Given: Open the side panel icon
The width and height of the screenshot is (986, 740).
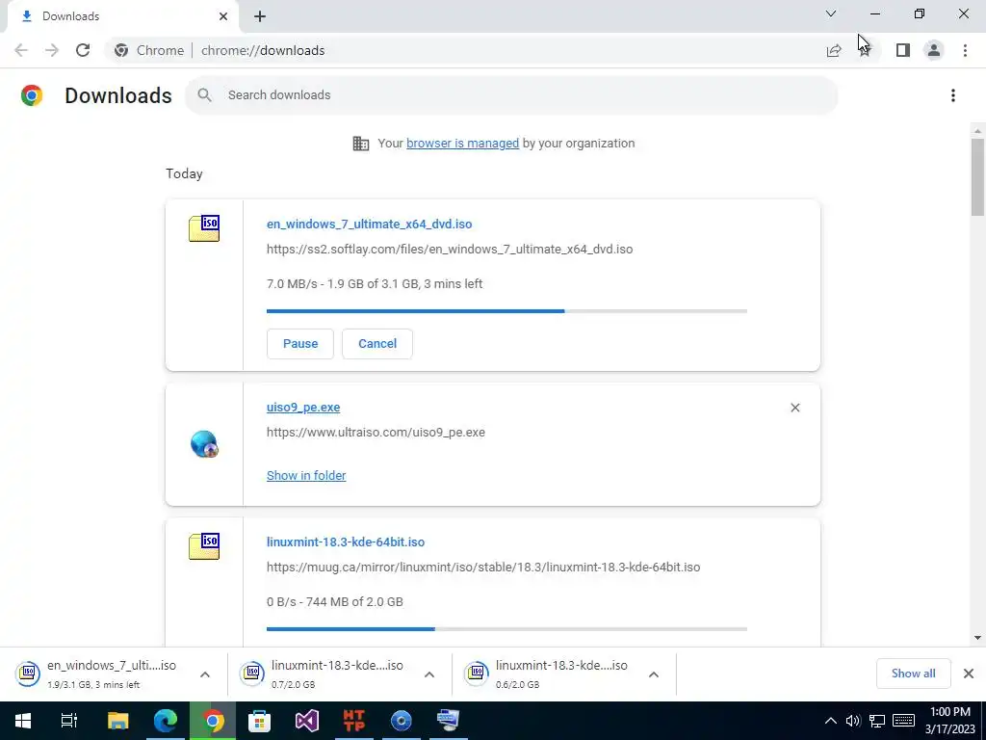Looking at the screenshot, I should pyautogui.click(x=903, y=50).
